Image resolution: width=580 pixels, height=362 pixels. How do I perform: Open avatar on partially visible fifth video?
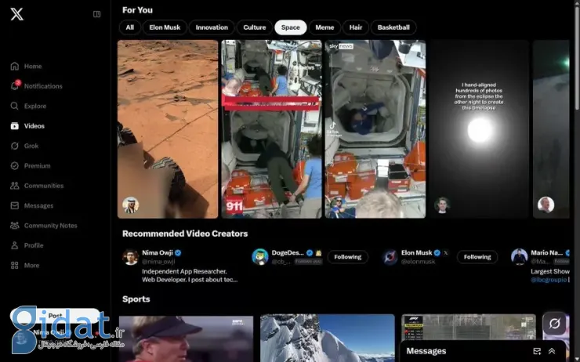click(546, 205)
